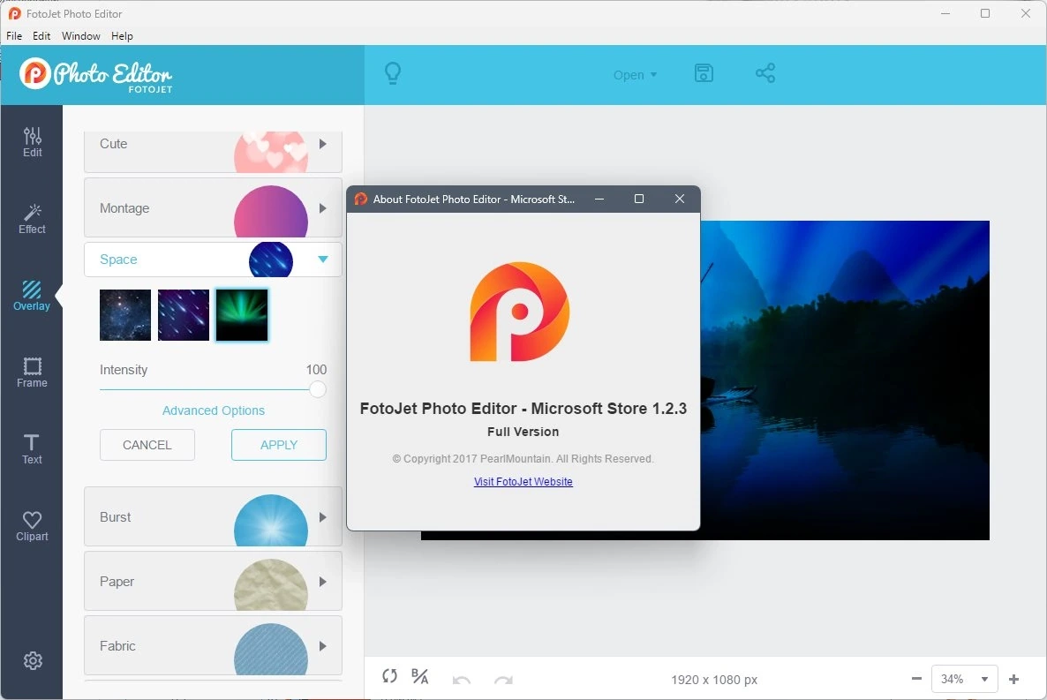This screenshot has width=1047, height=700.
Task: Click the CANCEL button
Action: [x=147, y=445]
